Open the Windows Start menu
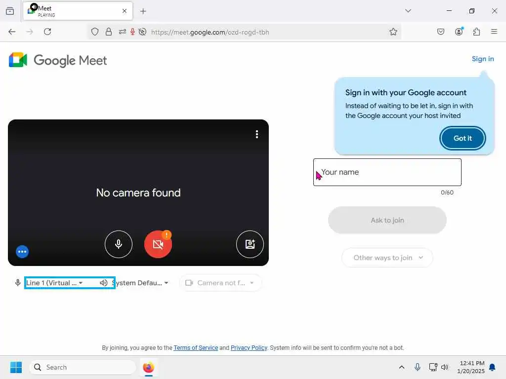The width and height of the screenshot is (506, 379). pos(16,367)
